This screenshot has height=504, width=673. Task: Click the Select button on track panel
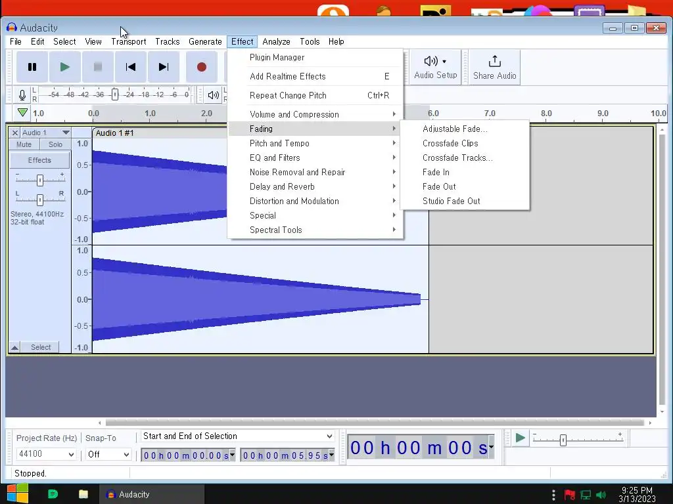(x=41, y=347)
